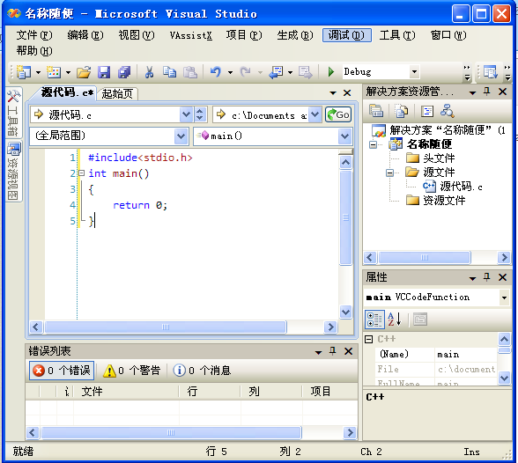Close the active document with the X
The image size is (518, 463).
pos(347,92)
